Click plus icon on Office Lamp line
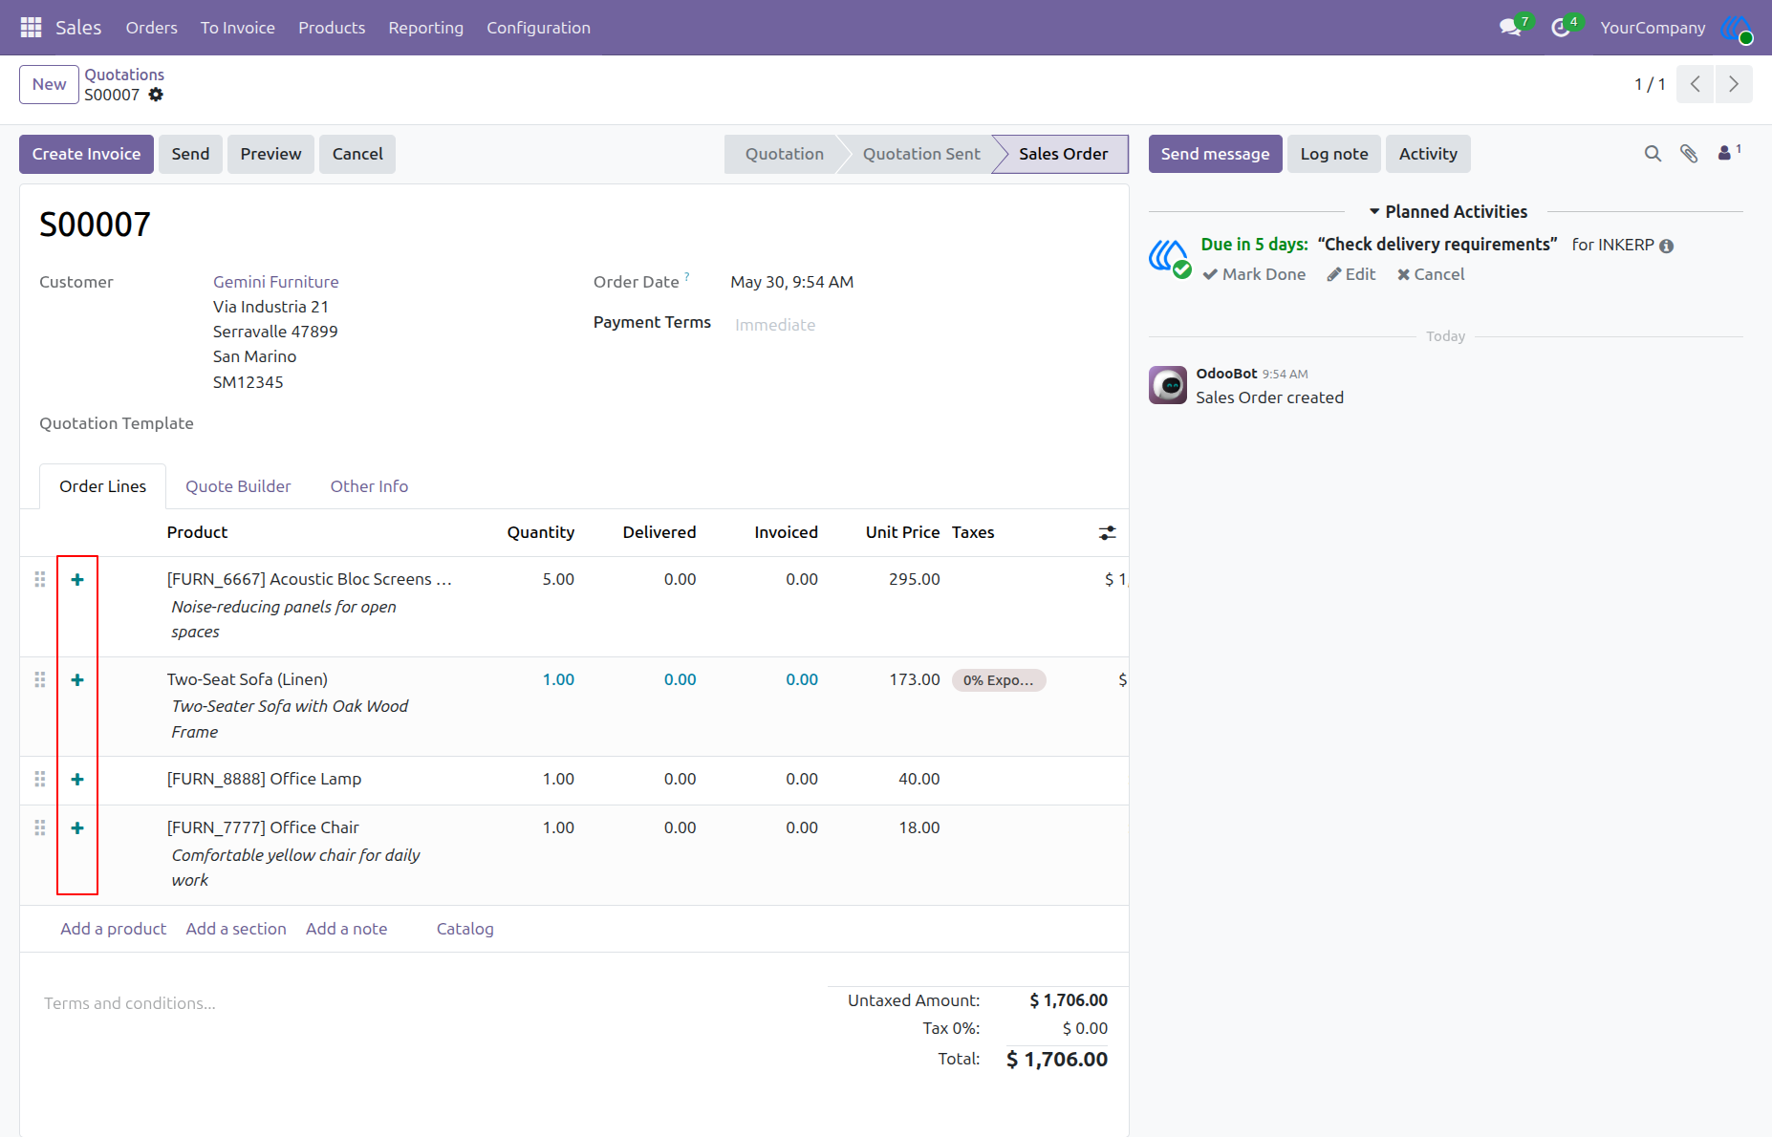Viewport: 1772px width, 1138px height. (77, 780)
